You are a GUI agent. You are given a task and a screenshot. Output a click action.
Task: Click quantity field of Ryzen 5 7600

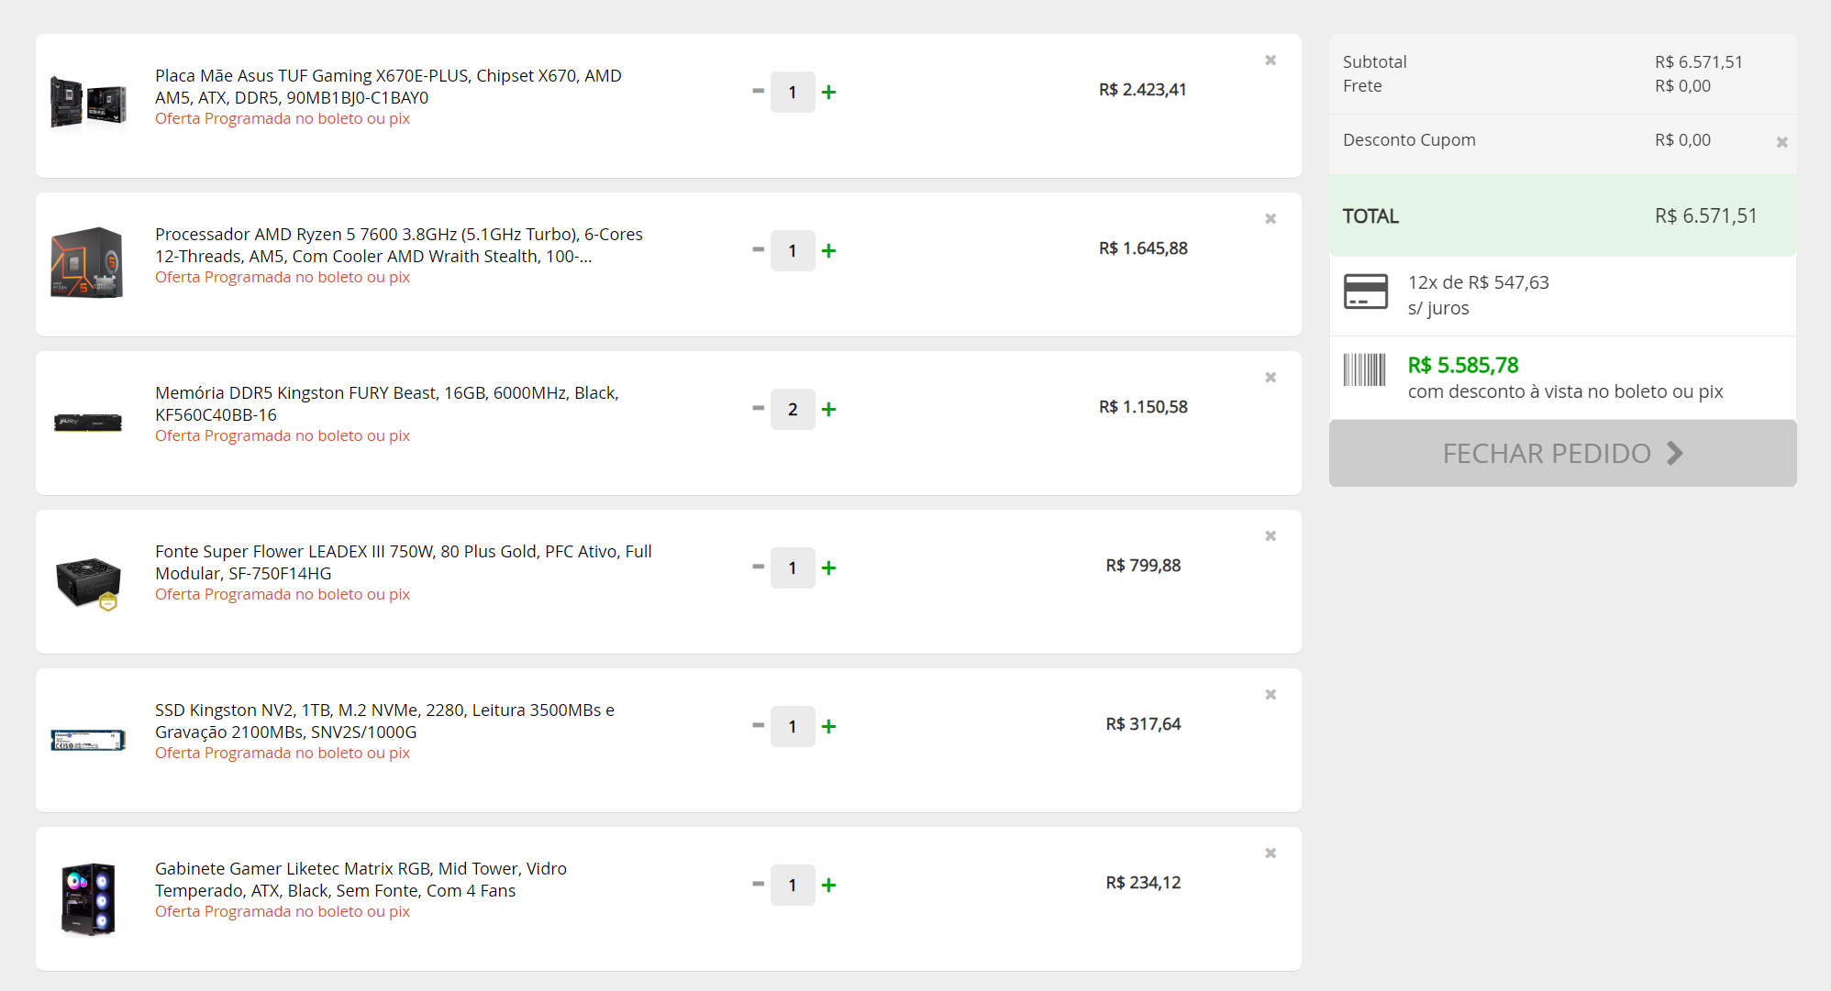793,250
